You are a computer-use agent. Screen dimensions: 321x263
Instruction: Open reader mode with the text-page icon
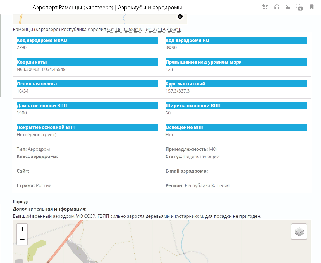point(288,7)
